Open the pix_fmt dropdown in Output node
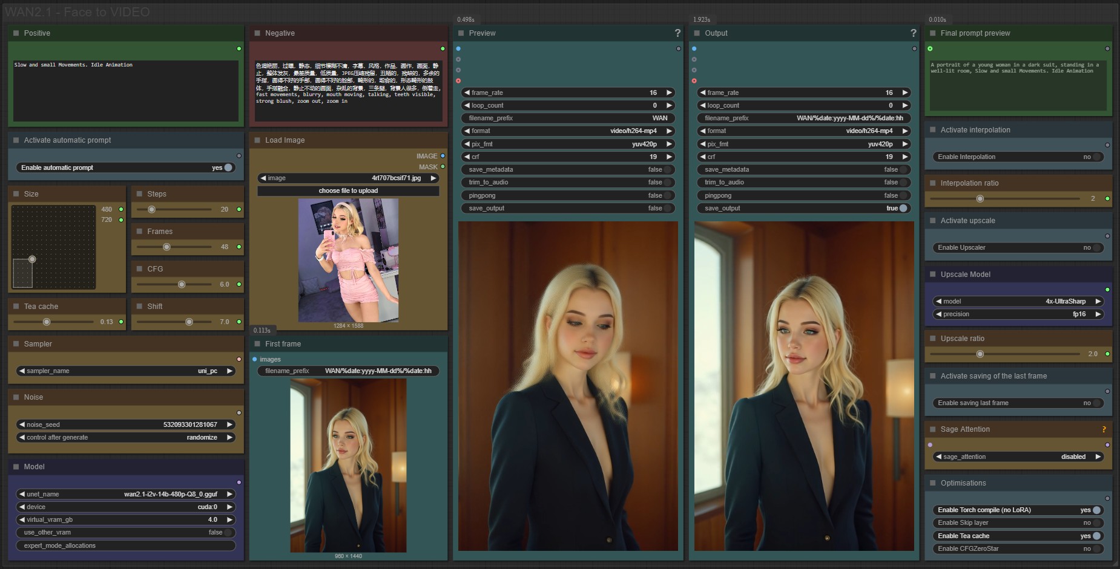Viewport: 1120px width, 569px height. click(x=803, y=145)
